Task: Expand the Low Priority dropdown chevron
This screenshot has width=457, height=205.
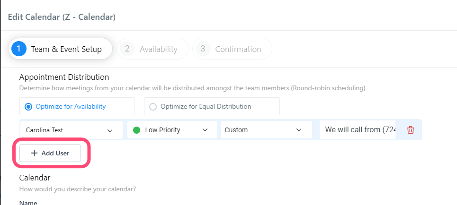Action: (x=205, y=130)
